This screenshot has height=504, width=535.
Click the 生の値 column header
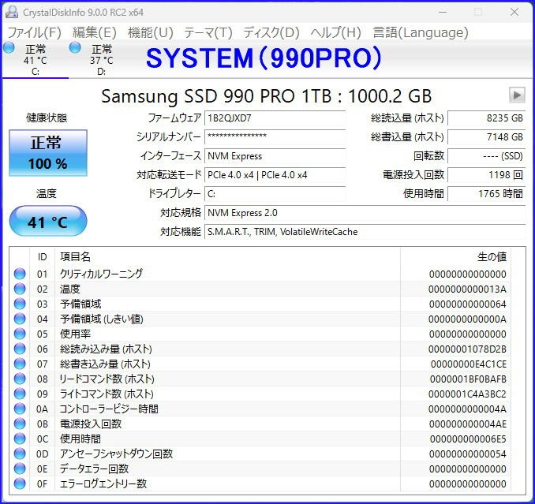(x=455, y=257)
